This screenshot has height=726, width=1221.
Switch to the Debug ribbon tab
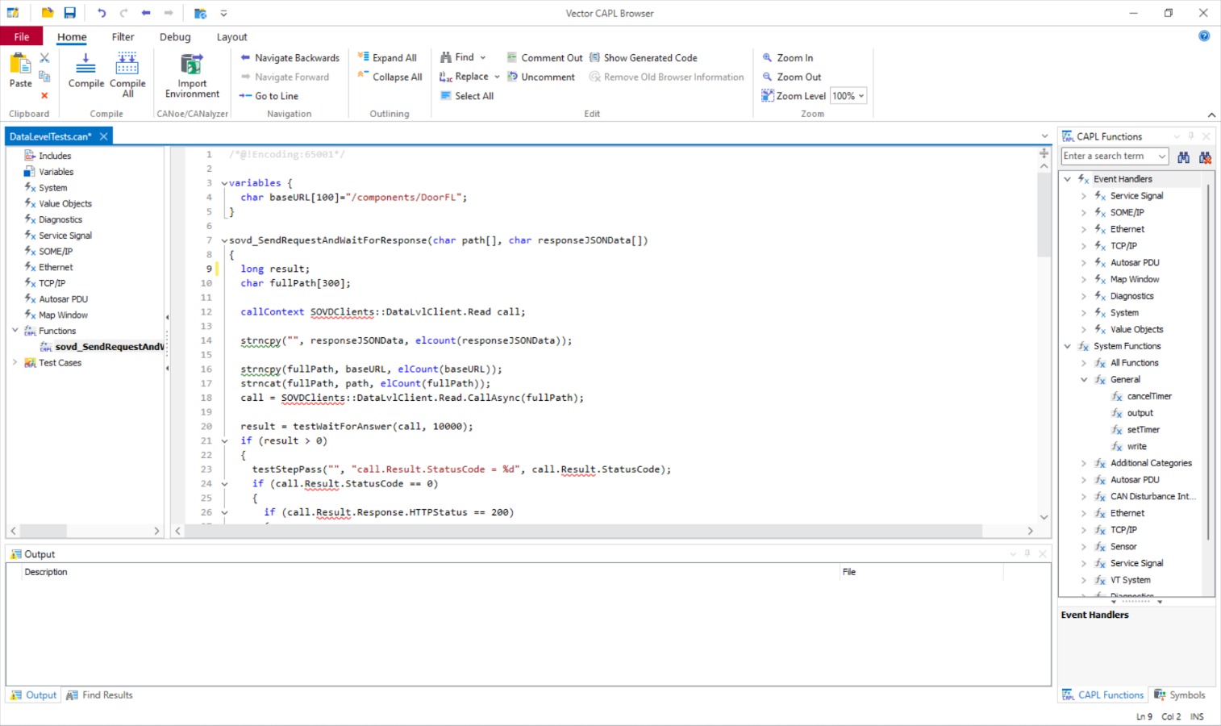175,36
